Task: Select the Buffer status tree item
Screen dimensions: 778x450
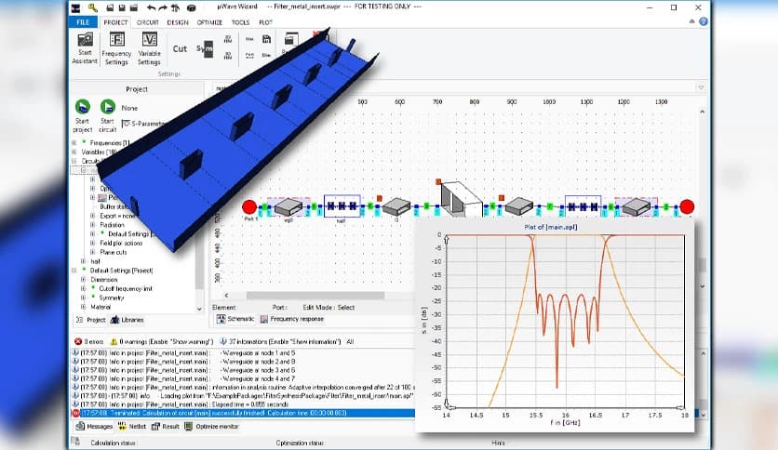Action: click(114, 206)
